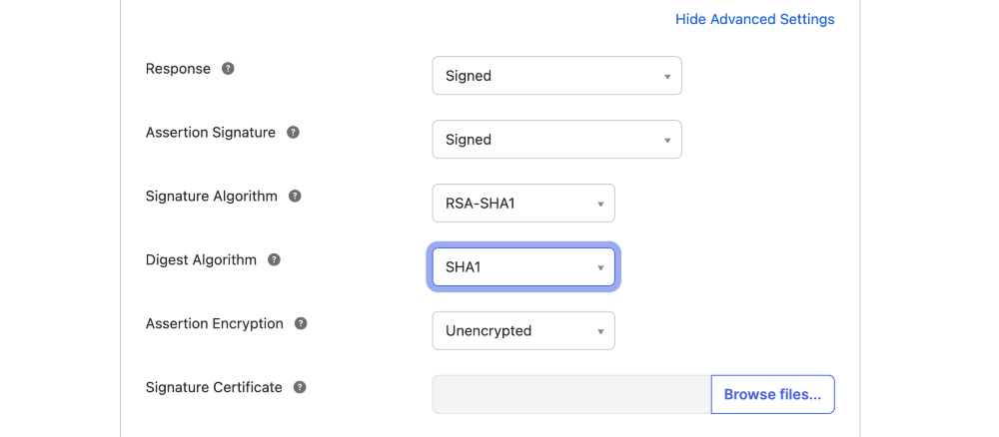
Task: Open the Assertion Signature help tooltip icon
Action: pyautogui.click(x=293, y=133)
